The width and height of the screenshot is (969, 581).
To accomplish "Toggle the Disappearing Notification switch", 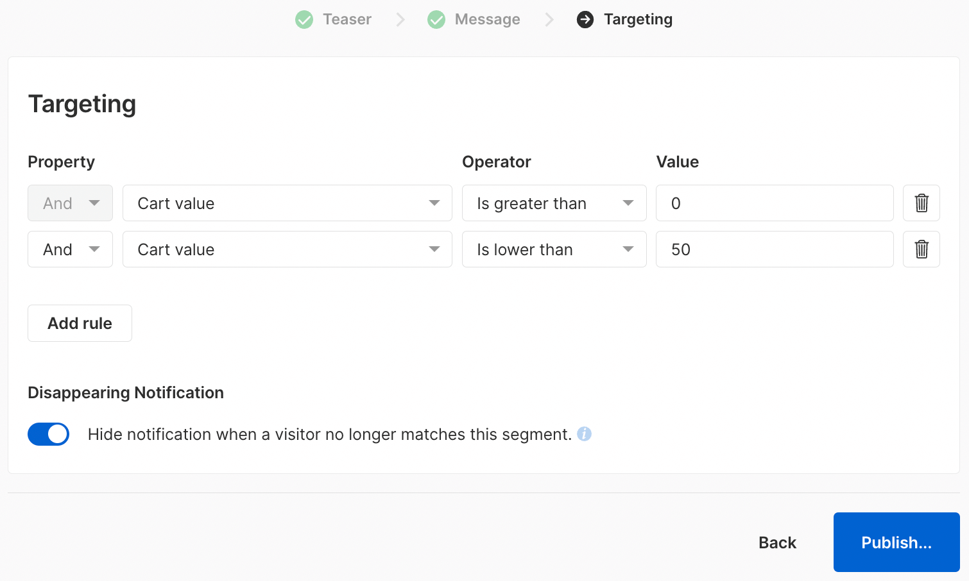I will [x=49, y=434].
